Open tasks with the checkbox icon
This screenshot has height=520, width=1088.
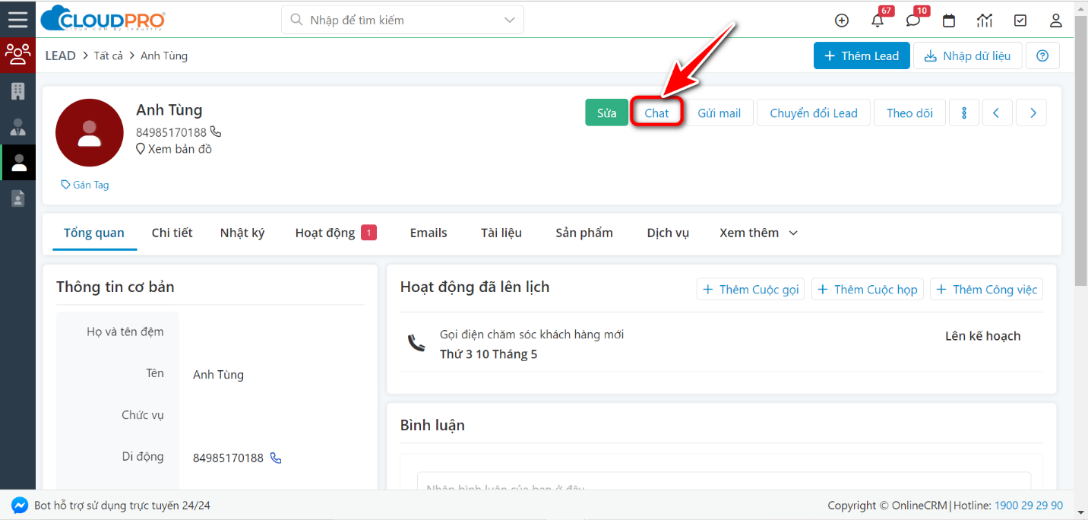[1020, 21]
